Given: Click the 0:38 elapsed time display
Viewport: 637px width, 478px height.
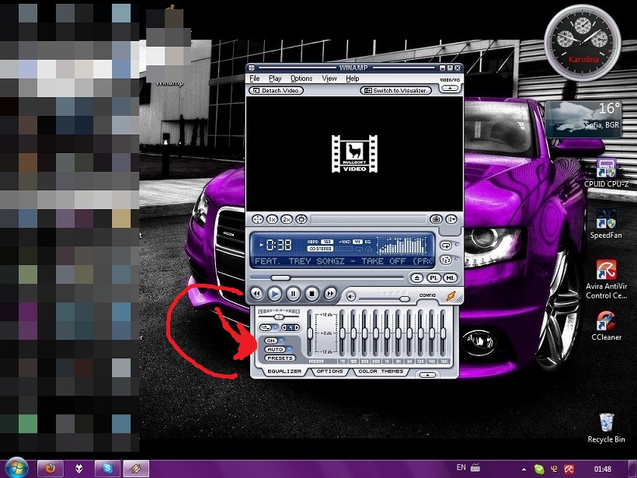Looking at the screenshot, I should pos(279,245).
